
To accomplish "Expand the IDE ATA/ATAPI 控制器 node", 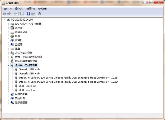I will [9, 24].
